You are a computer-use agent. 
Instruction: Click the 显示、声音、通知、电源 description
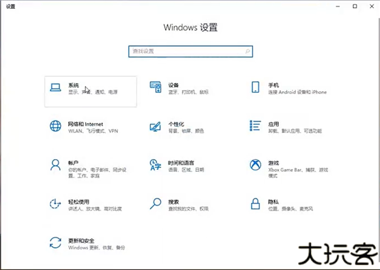click(93, 92)
